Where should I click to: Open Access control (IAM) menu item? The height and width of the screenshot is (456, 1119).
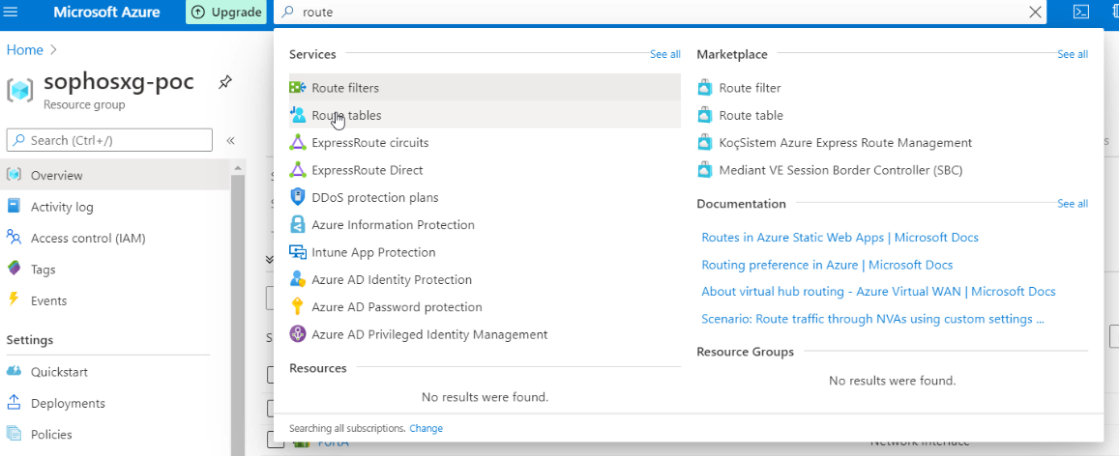(x=88, y=238)
